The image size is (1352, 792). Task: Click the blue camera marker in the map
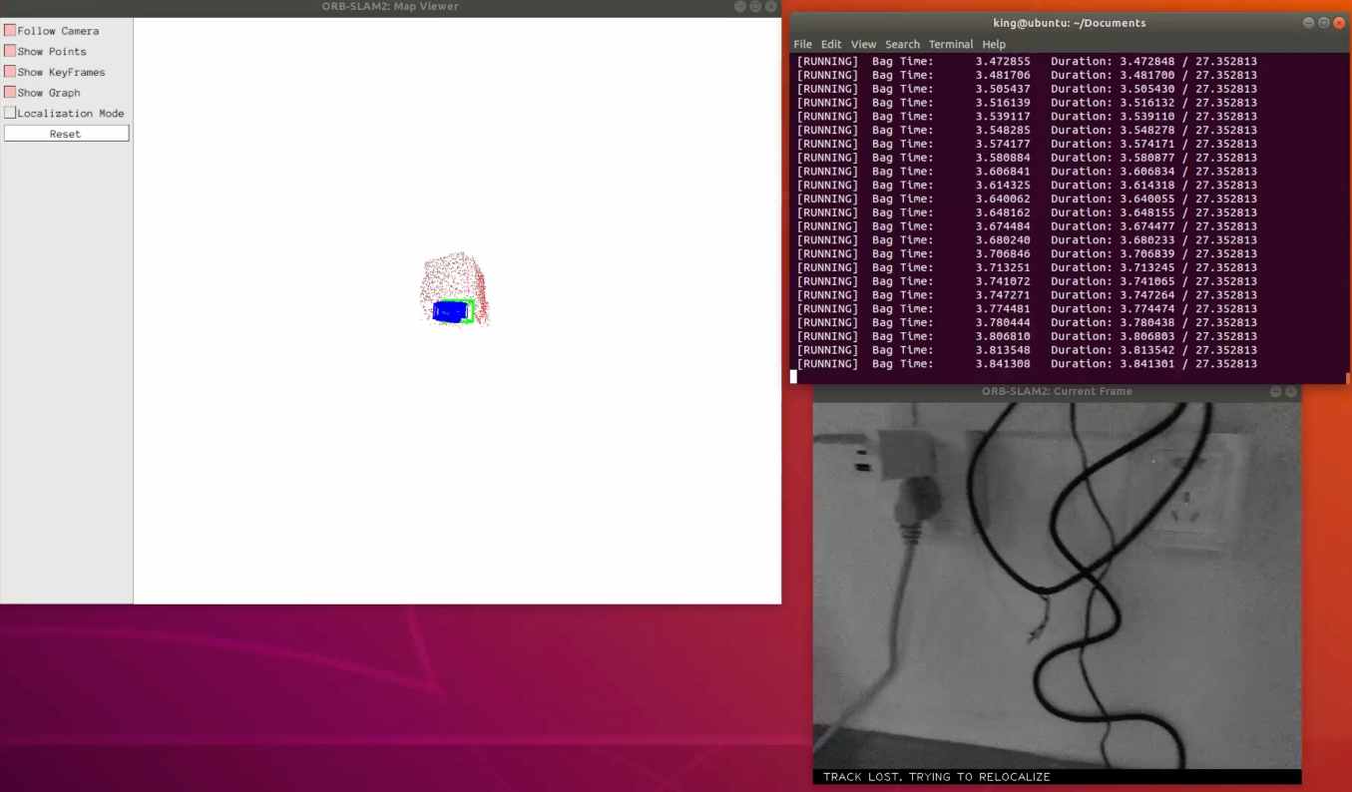449,310
